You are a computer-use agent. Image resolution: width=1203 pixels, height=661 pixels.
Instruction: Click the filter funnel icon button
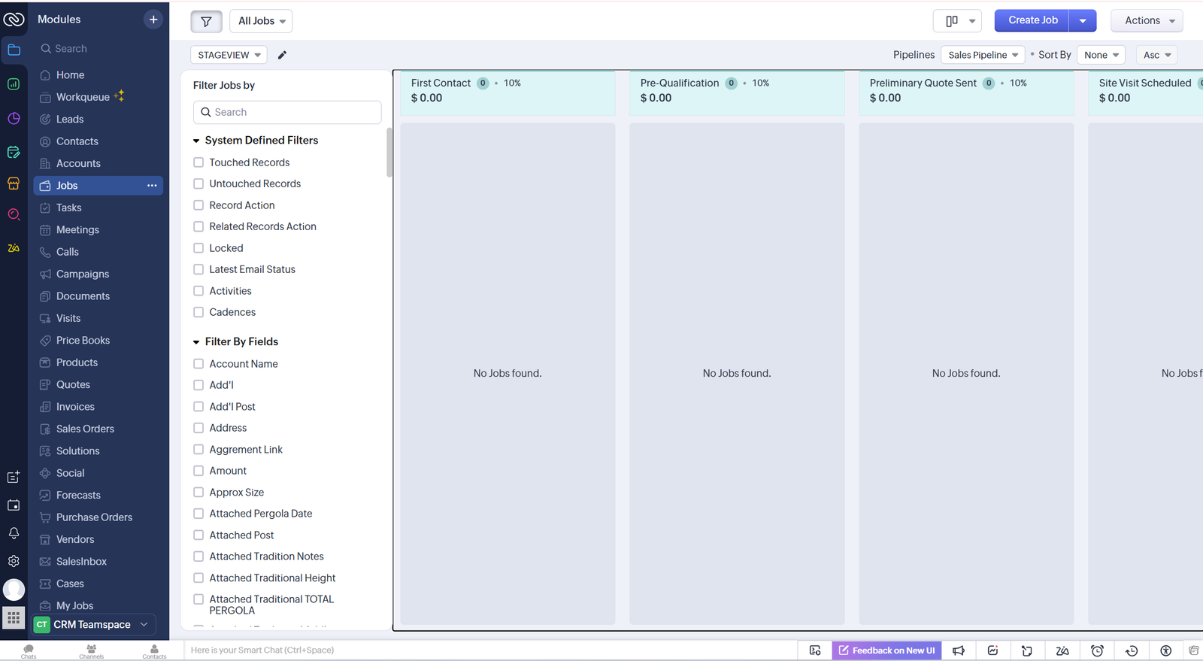tap(206, 21)
